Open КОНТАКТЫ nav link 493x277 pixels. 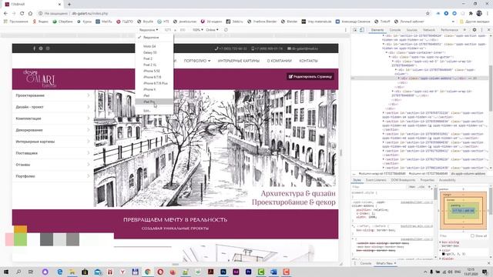308,61
